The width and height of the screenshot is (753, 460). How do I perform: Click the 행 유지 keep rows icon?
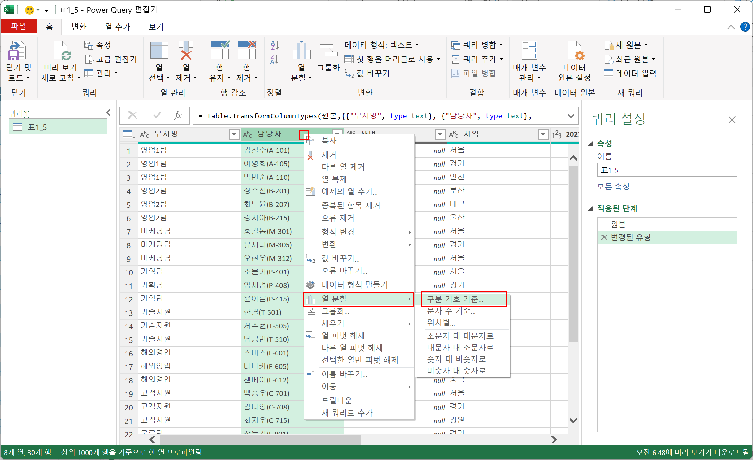click(x=220, y=50)
